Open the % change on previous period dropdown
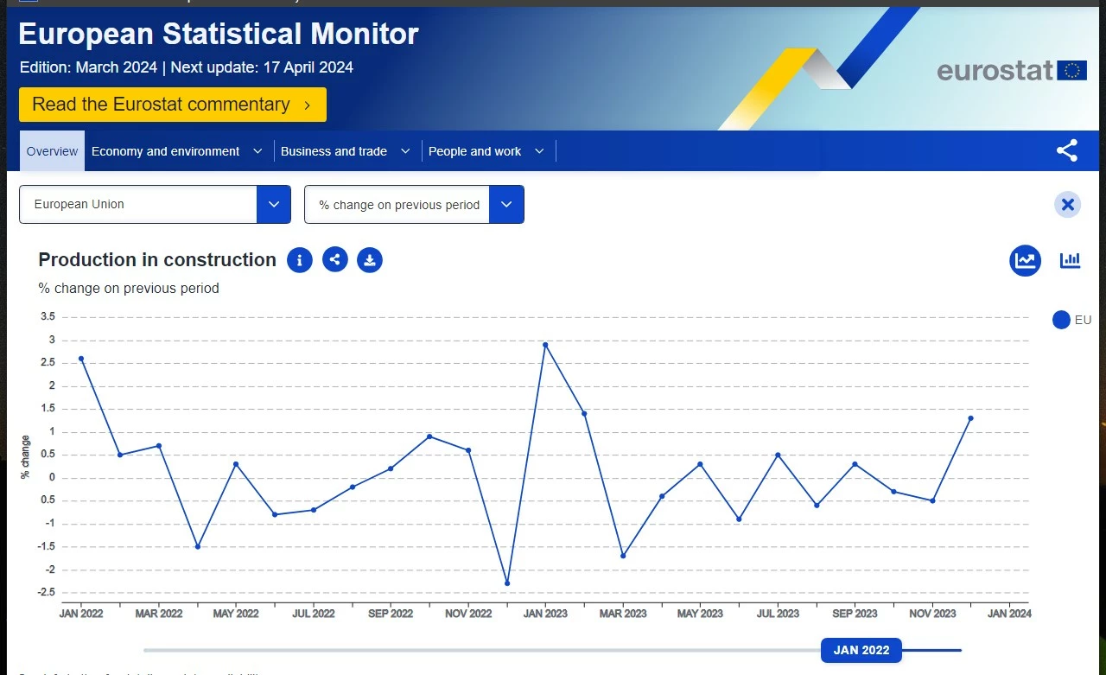Image resolution: width=1106 pixels, height=675 pixels. click(x=414, y=204)
